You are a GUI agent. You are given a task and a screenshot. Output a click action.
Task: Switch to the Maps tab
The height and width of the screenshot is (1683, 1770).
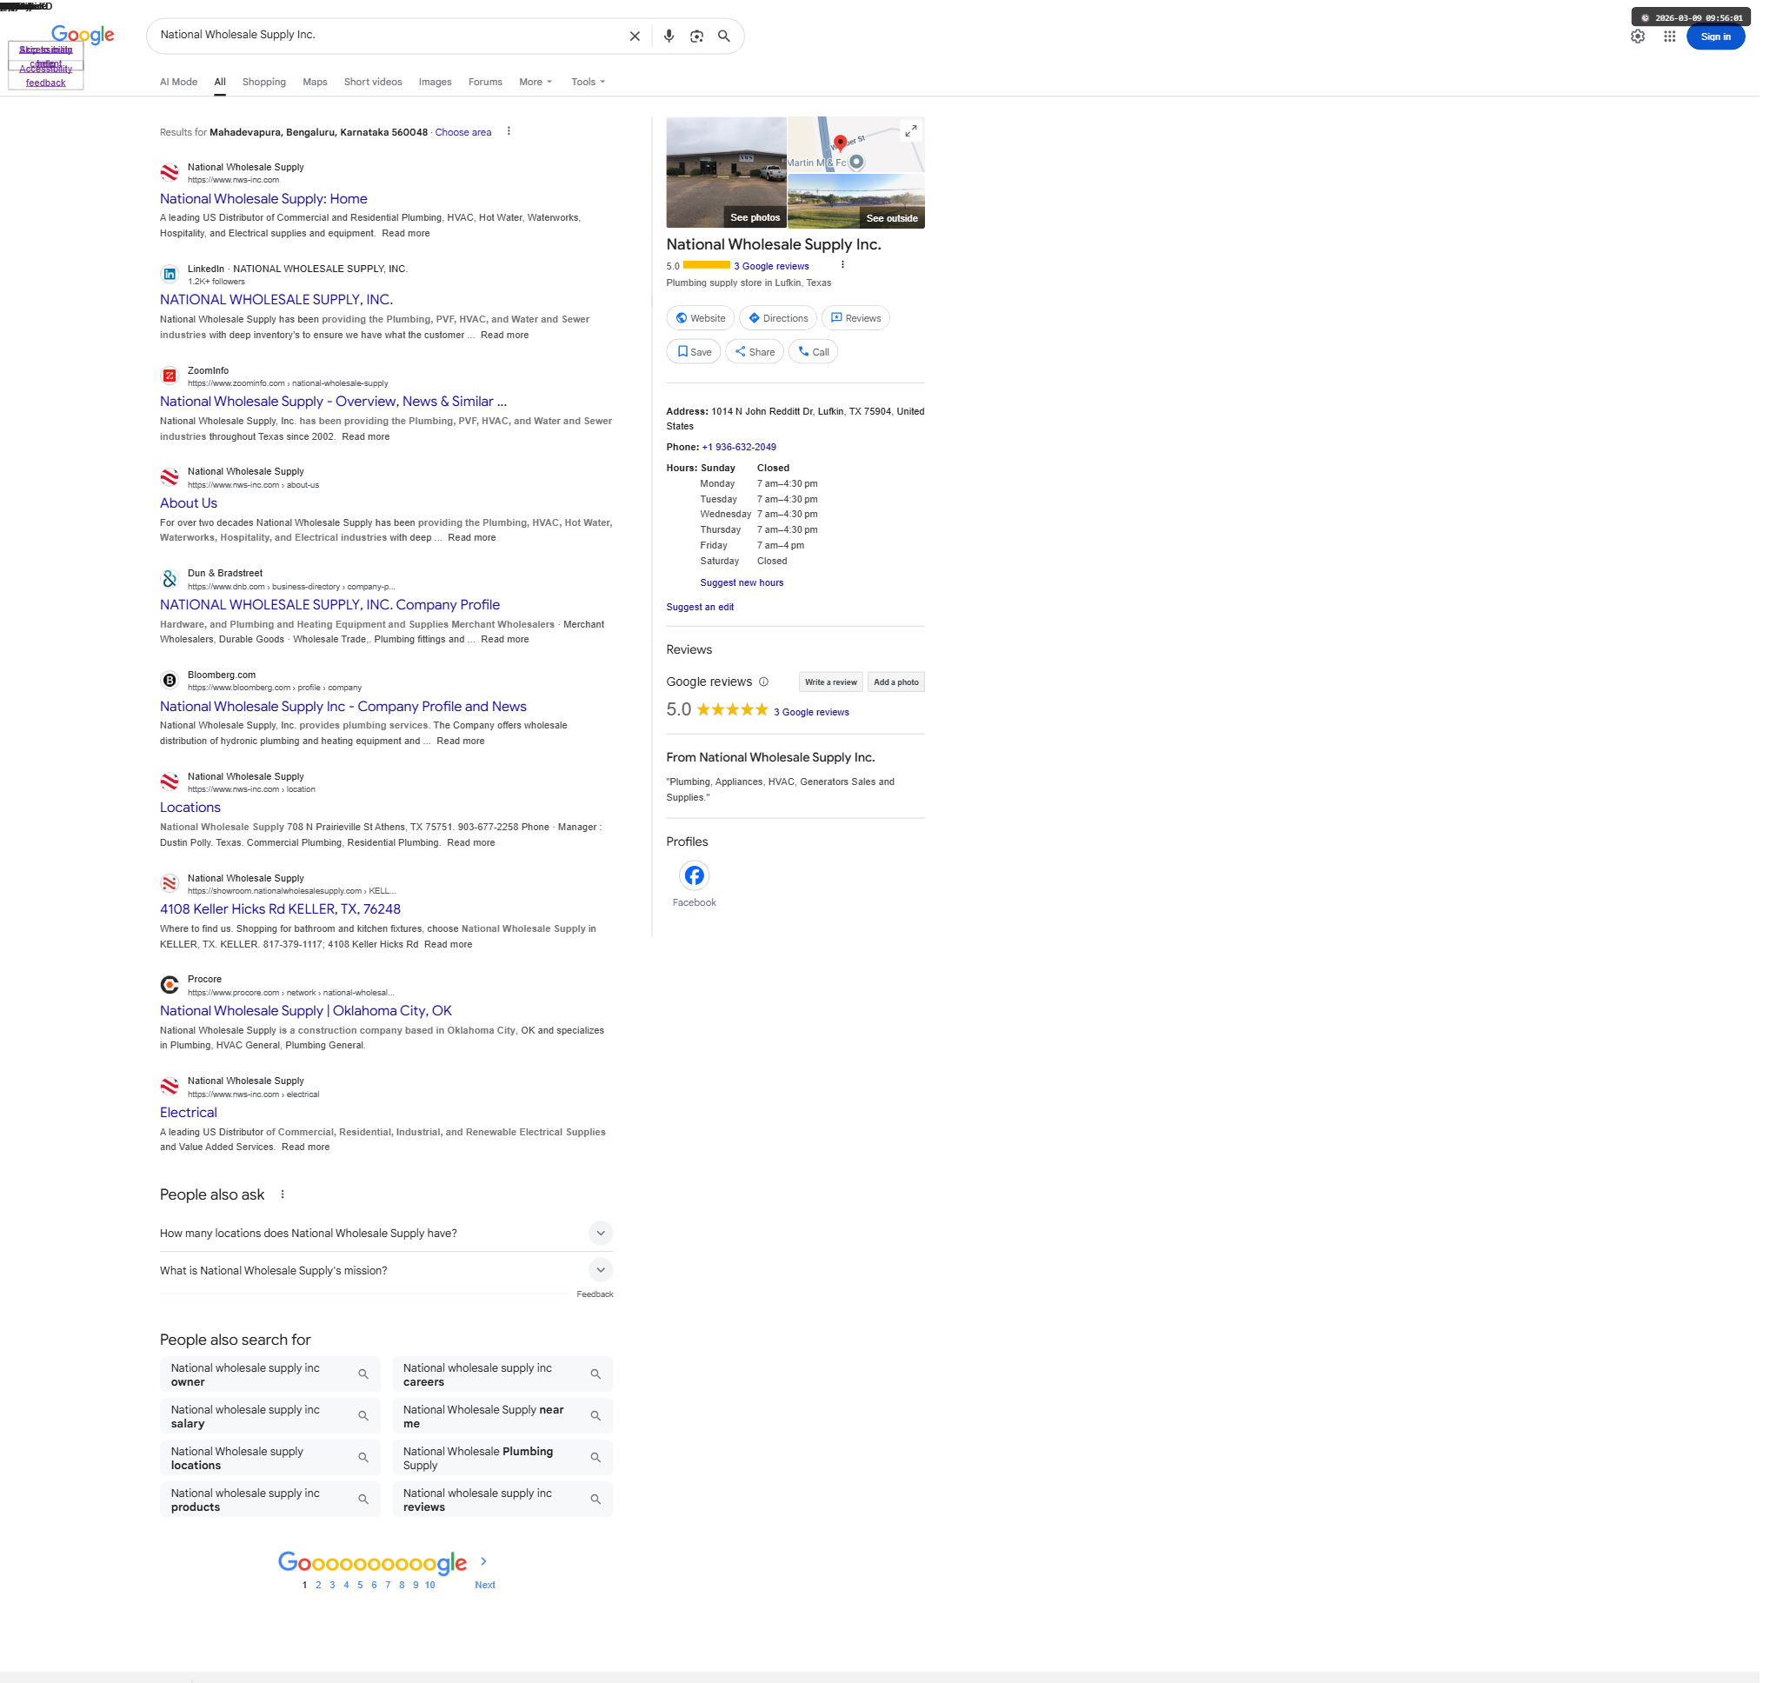pyautogui.click(x=316, y=83)
